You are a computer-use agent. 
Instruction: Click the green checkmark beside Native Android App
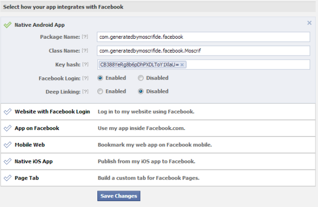7,25
